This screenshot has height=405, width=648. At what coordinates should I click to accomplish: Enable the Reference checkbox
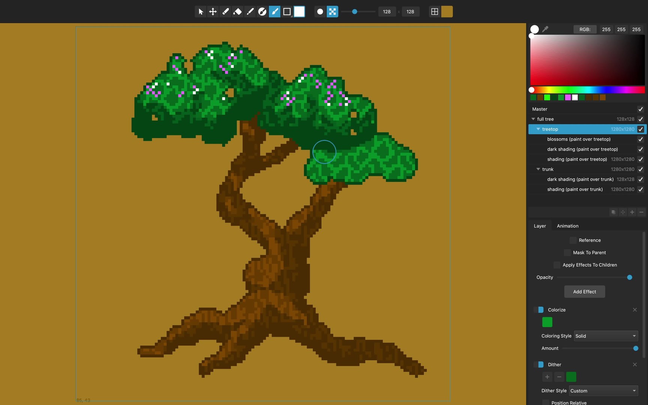pos(573,240)
